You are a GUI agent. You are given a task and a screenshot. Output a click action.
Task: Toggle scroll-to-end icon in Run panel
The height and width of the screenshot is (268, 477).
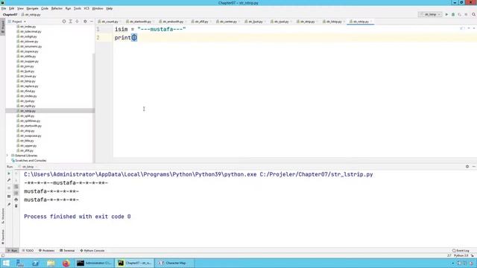16,193
